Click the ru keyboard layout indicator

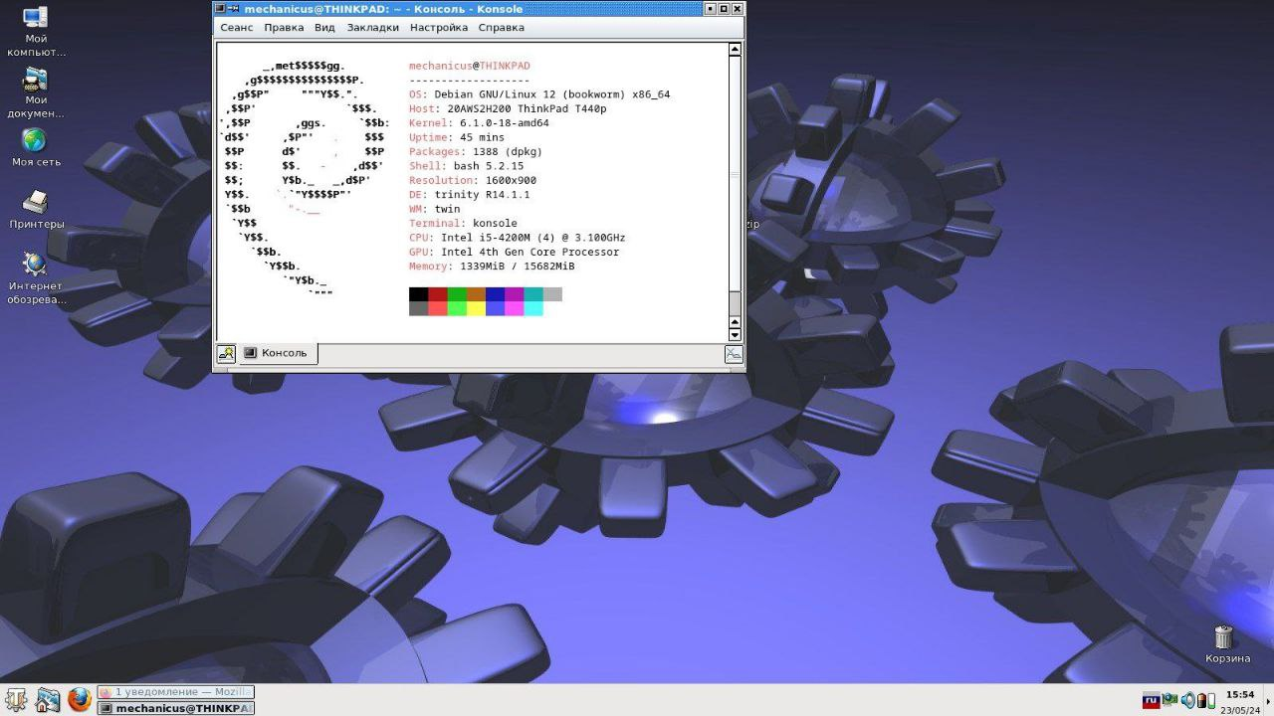(1151, 701)
